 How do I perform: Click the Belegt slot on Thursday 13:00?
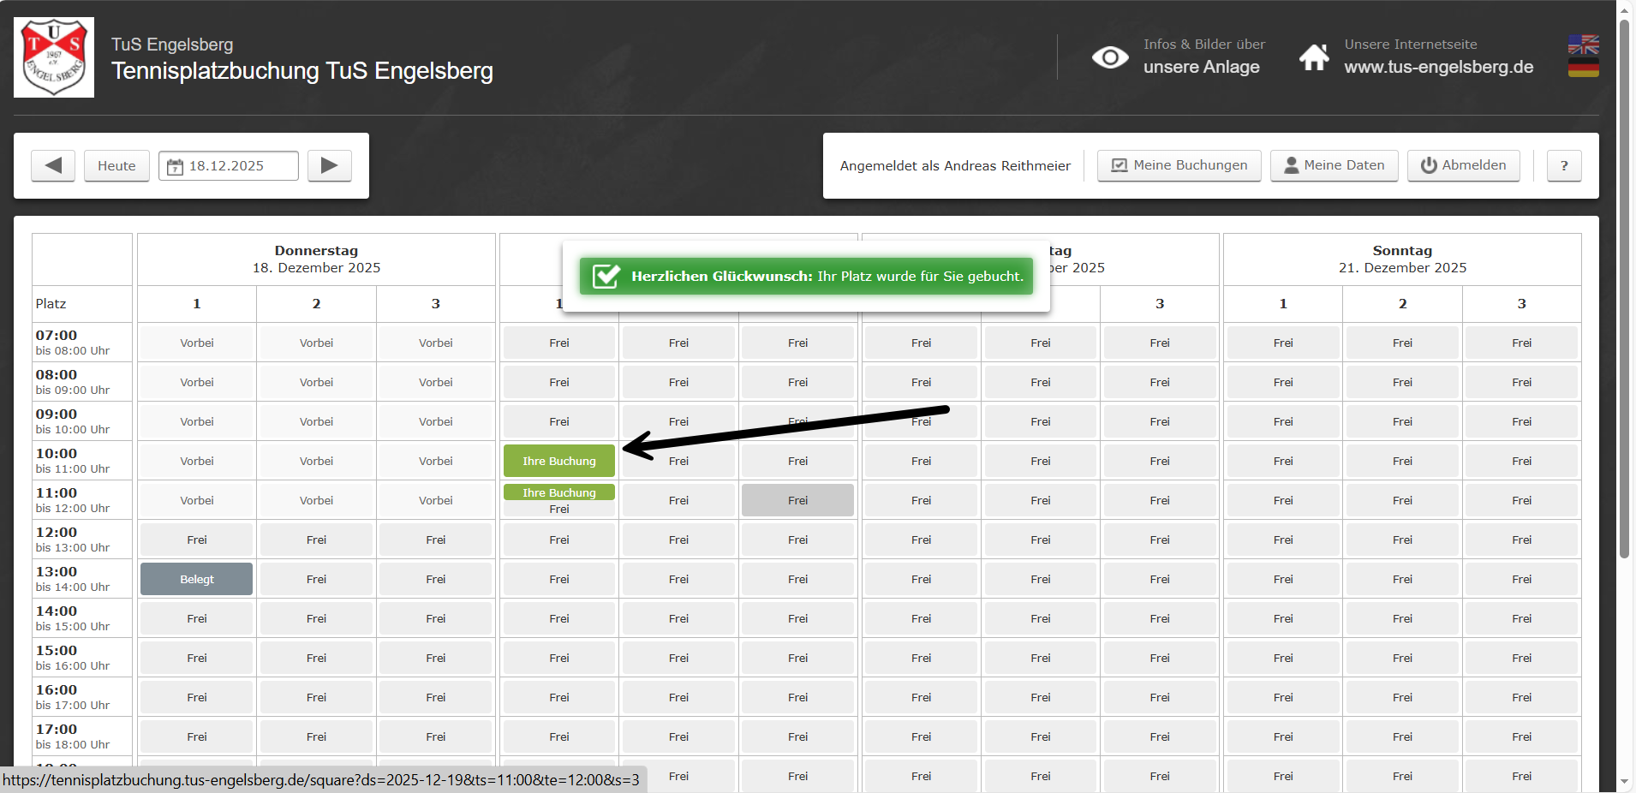pyautogui.click(x=196, y=579)
